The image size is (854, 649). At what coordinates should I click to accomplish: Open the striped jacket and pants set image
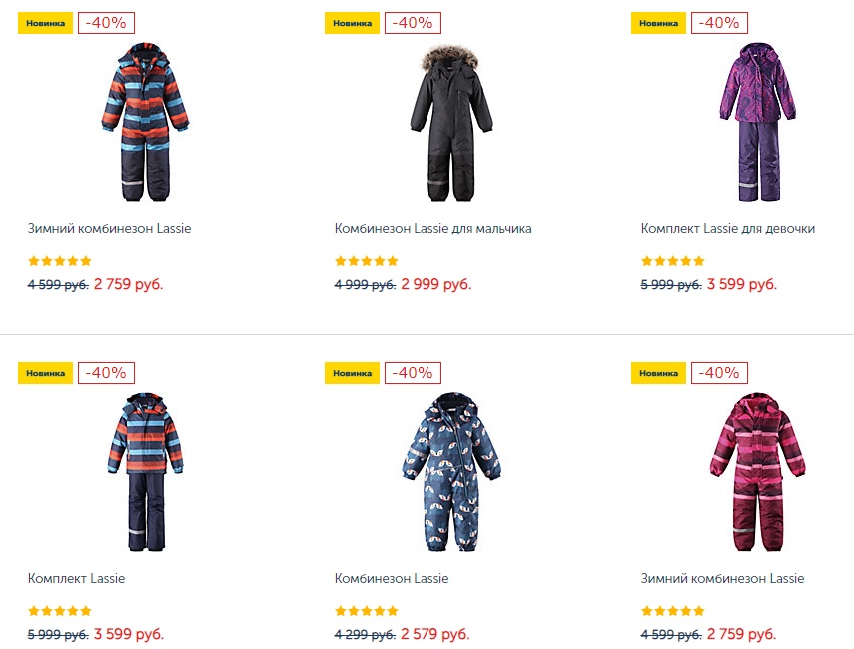(145, 472)
